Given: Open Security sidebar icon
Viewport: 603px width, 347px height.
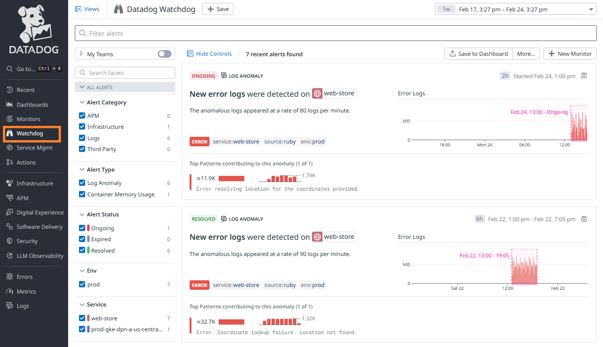Looking at the screenshot, I should coord(10,241).
